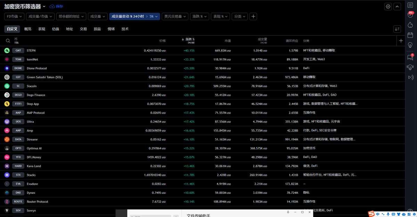Screen dimensions: 417x217
Task: Click the 分类 column header
Action: tap(306, 41)
